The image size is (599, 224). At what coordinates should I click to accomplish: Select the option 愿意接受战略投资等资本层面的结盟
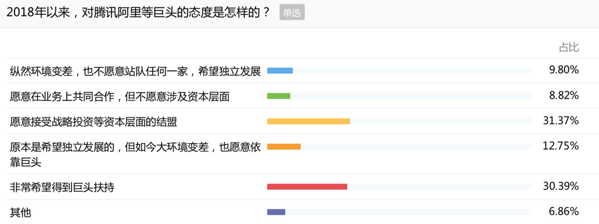94,121
